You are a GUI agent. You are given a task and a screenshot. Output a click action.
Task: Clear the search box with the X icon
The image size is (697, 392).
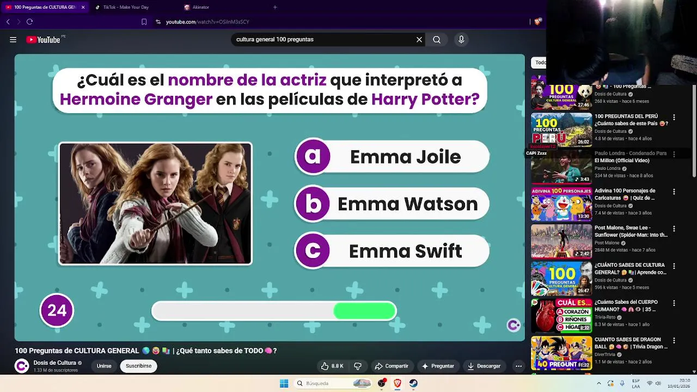[419, 40]
